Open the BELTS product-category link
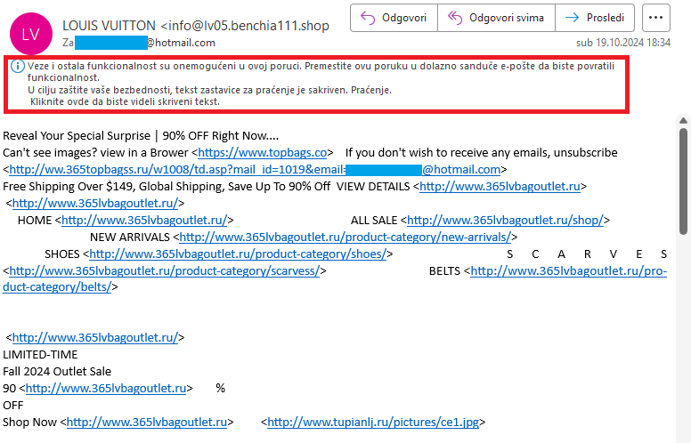Viewport: 691px width, 443px height. point(568,270)
